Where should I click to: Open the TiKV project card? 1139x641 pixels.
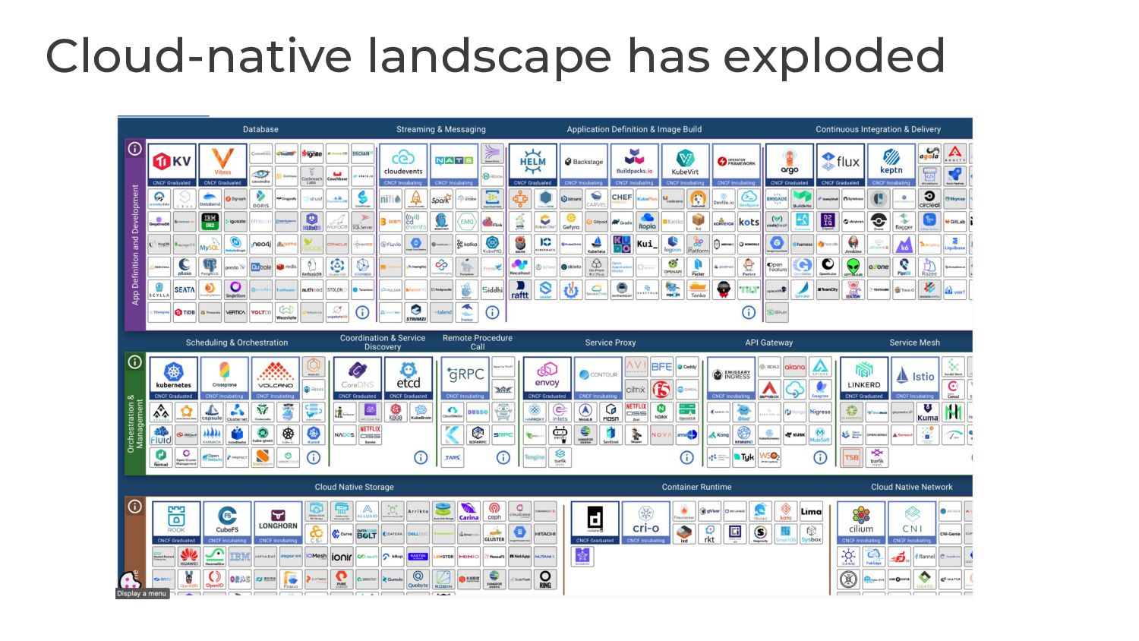(172, 165)
